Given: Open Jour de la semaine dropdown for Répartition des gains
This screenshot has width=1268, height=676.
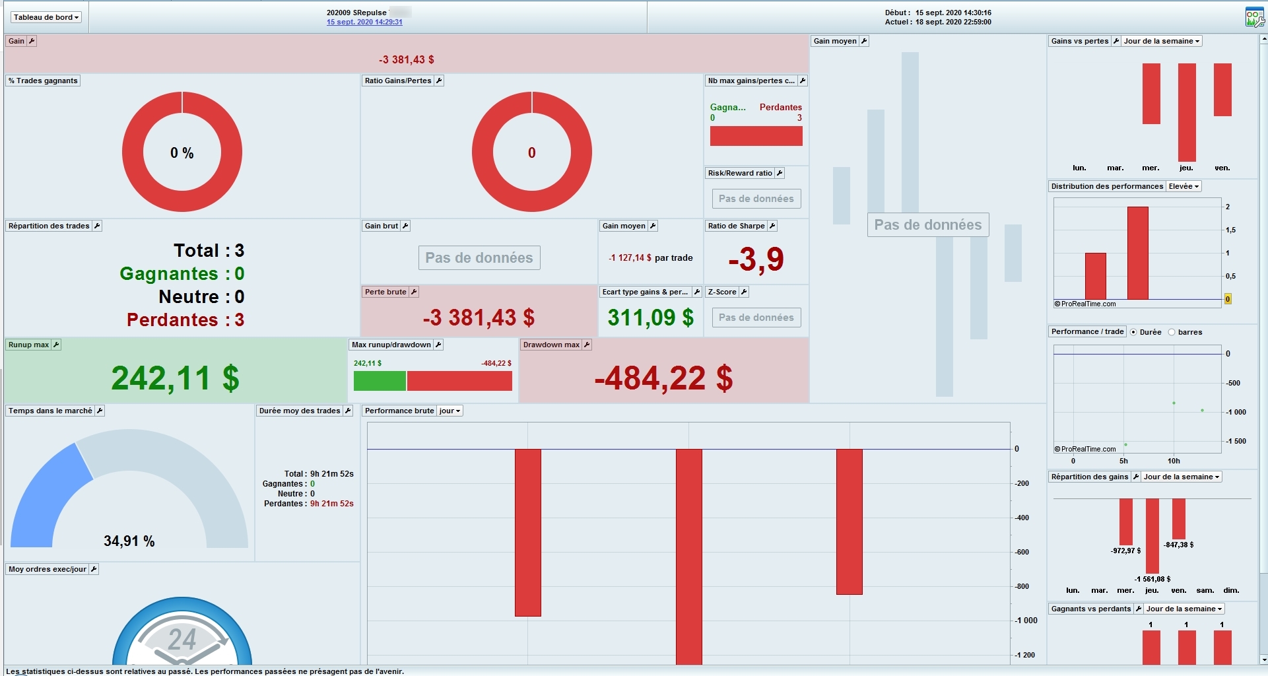Looking at the screenshot, I should [x=1182, y=477].
